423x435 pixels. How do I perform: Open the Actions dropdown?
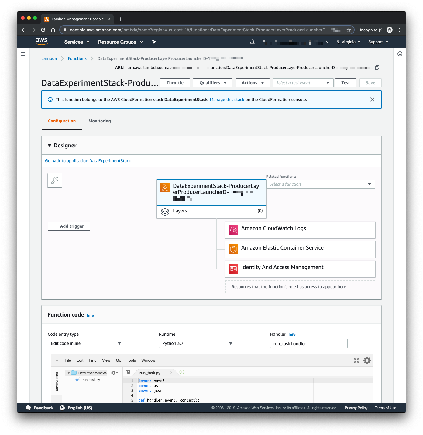click(x=253, y=83)
